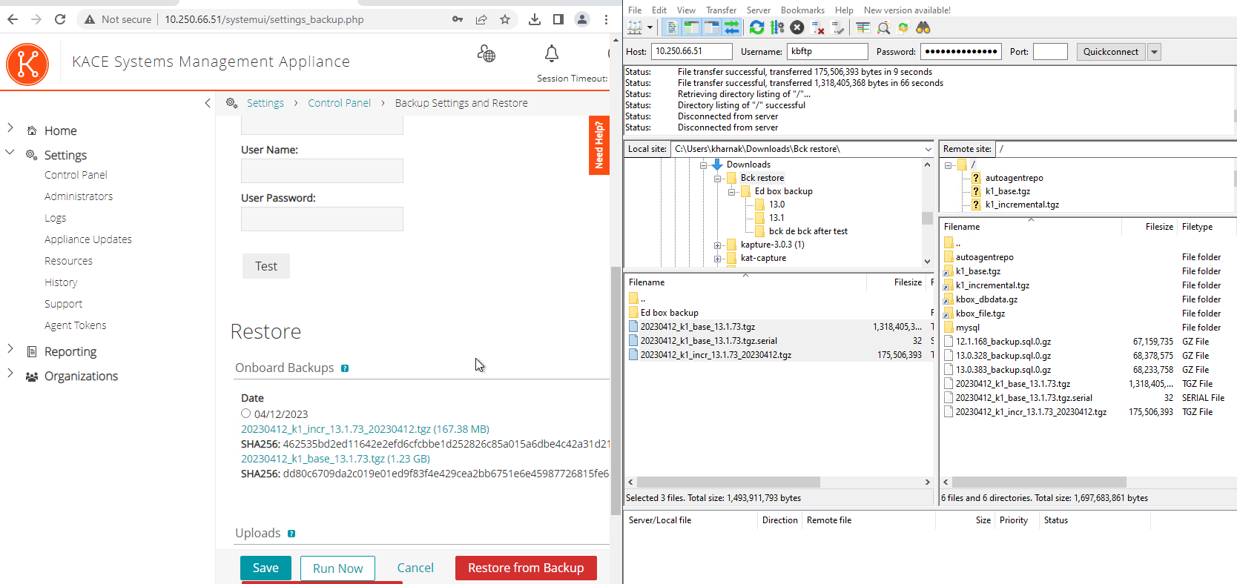Open browser downloads icon

(x=535, y=19)
